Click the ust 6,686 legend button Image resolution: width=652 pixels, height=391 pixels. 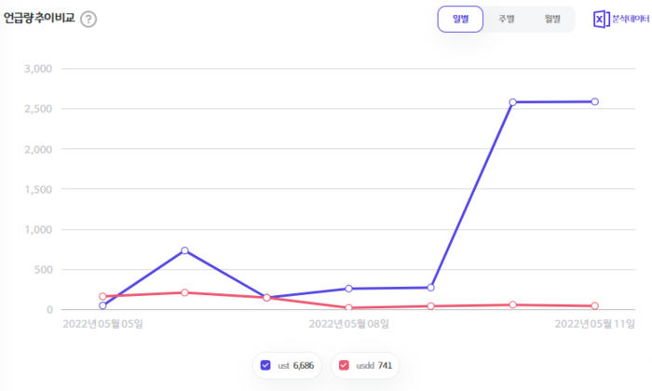coord(287,366)
